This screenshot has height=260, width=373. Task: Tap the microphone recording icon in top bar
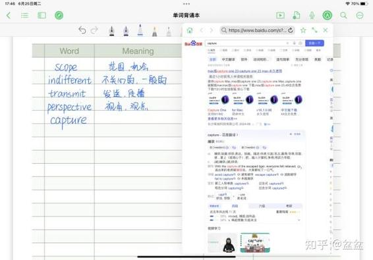click(312, 15)
